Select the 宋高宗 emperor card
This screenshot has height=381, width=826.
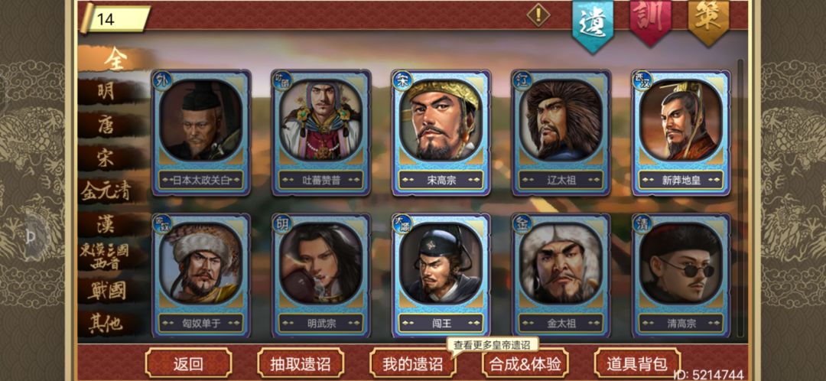[441, 133]
